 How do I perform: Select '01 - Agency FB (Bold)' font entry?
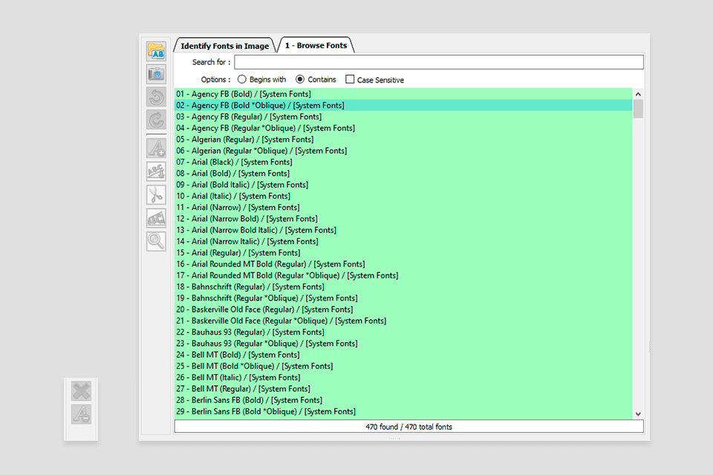(x=243, y=94)
